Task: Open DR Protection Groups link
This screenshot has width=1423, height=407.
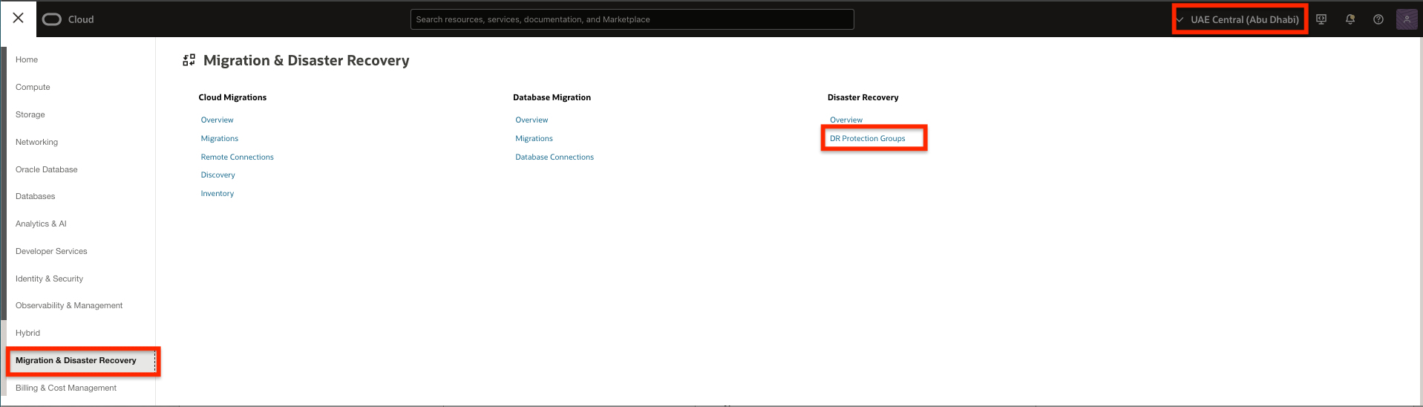Action: pos(868,138)
